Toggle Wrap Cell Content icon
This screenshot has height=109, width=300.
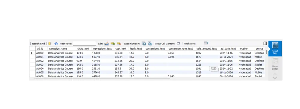coord(179,43)
